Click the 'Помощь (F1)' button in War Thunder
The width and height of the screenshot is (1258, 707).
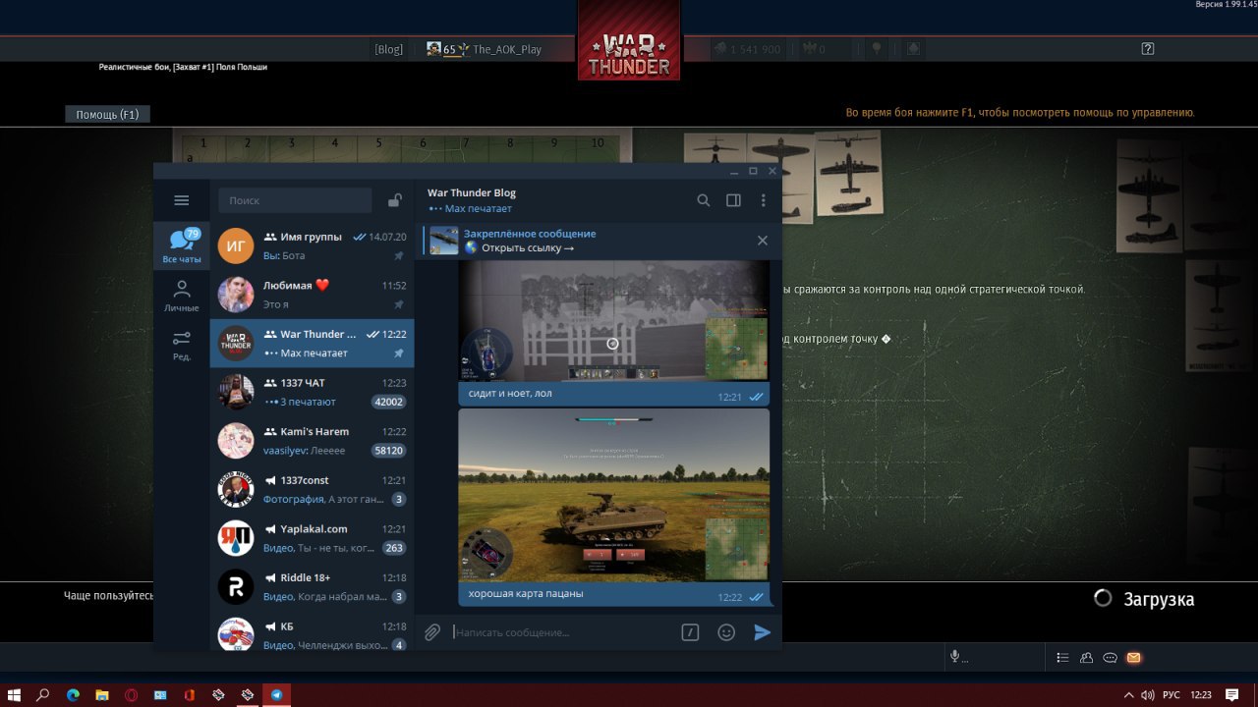[107, 114]
